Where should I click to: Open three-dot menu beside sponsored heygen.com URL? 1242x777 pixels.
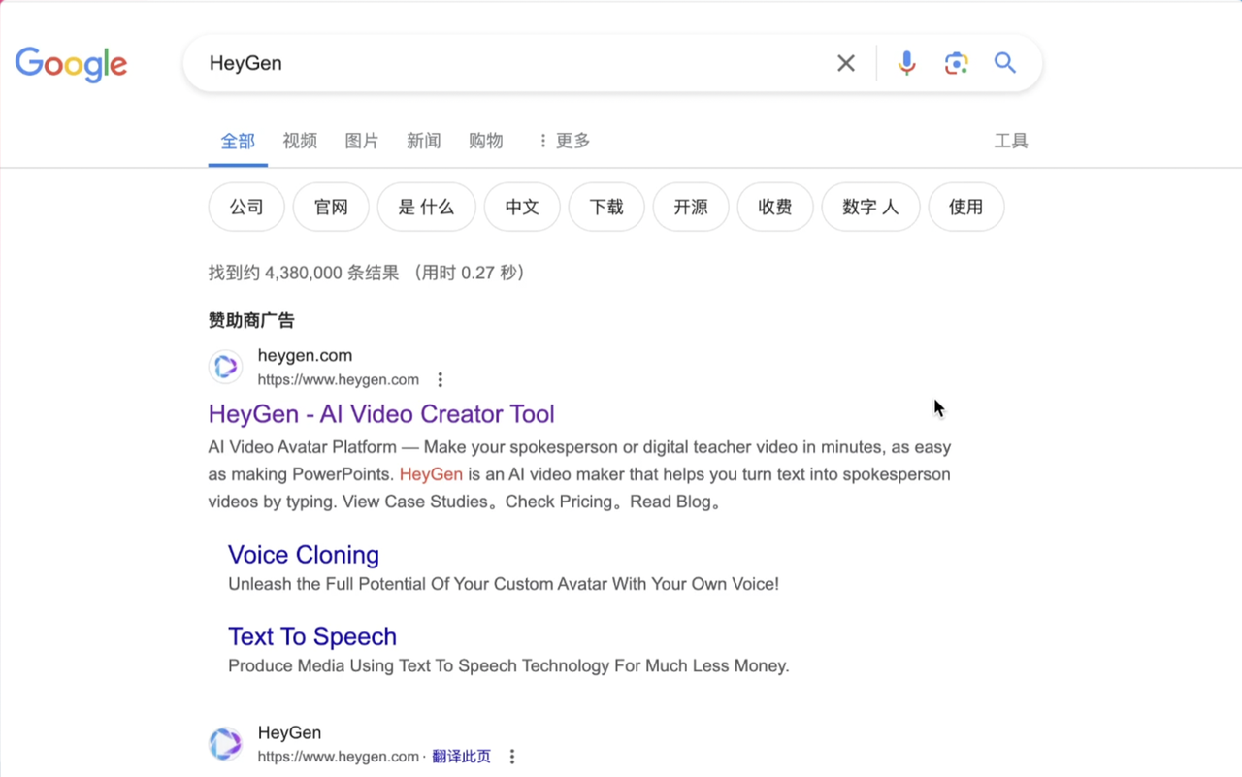441,379
